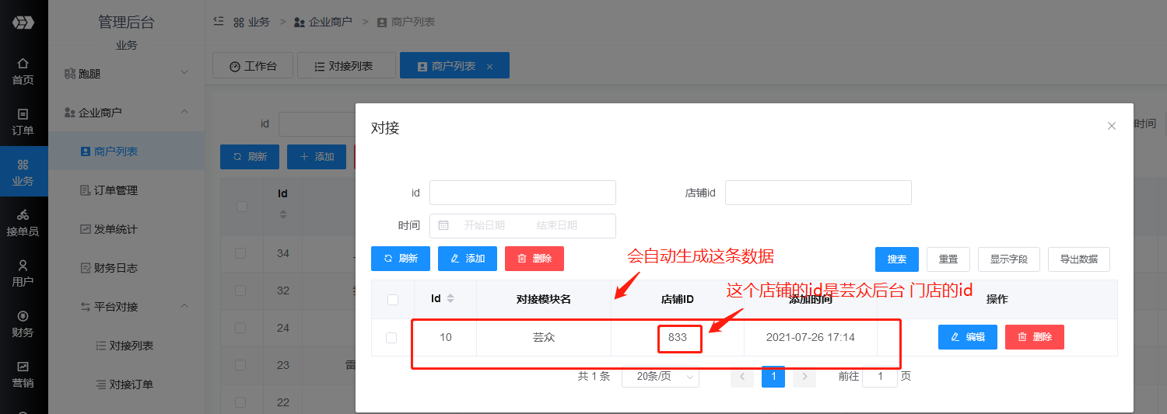The height and width of the screenshot is (414, 1167).
Task: Edit the 芸众 row with 编辑
Action: click(x=968, y=337)
